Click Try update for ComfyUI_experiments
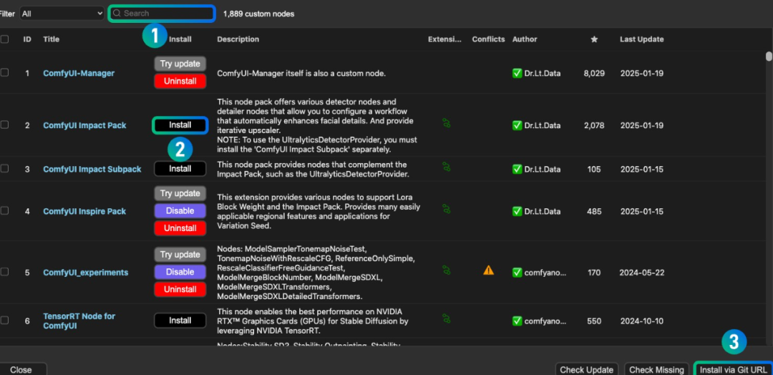 (180, 255)
